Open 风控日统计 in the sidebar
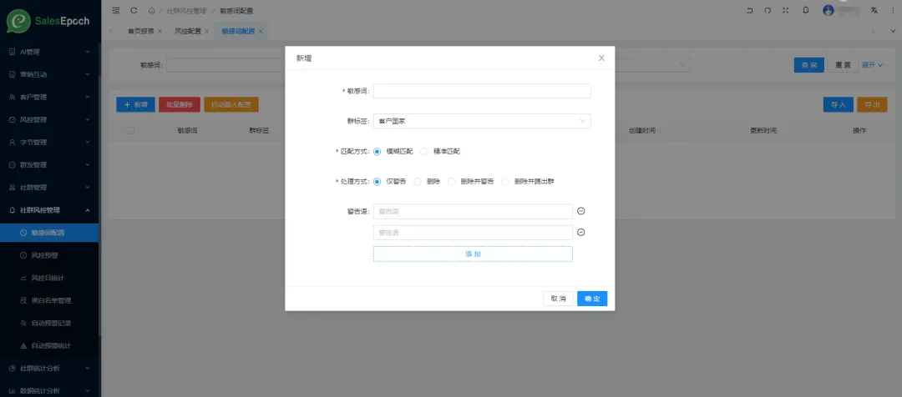Screen dimensions: 902x397 pyautogui.click(x=49, y=278)
